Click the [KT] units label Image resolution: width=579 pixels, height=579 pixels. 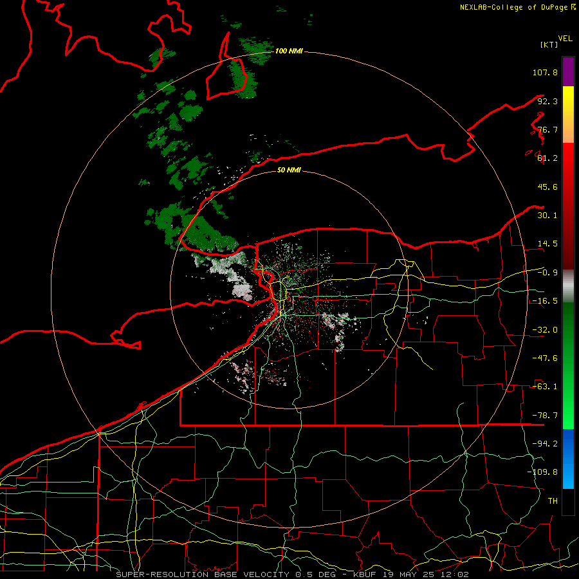click(549, 44)
